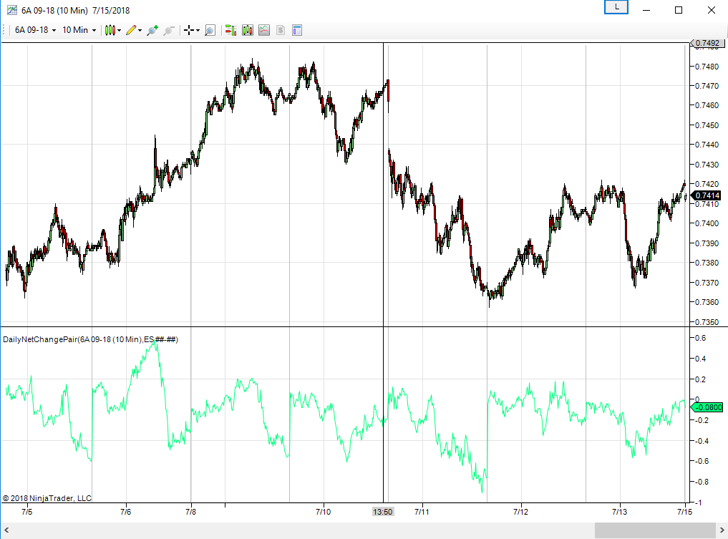Screen dimensions: 728x539
Task: Expand the chart style dropdown arrow
Action: click(x=120, y=31)
